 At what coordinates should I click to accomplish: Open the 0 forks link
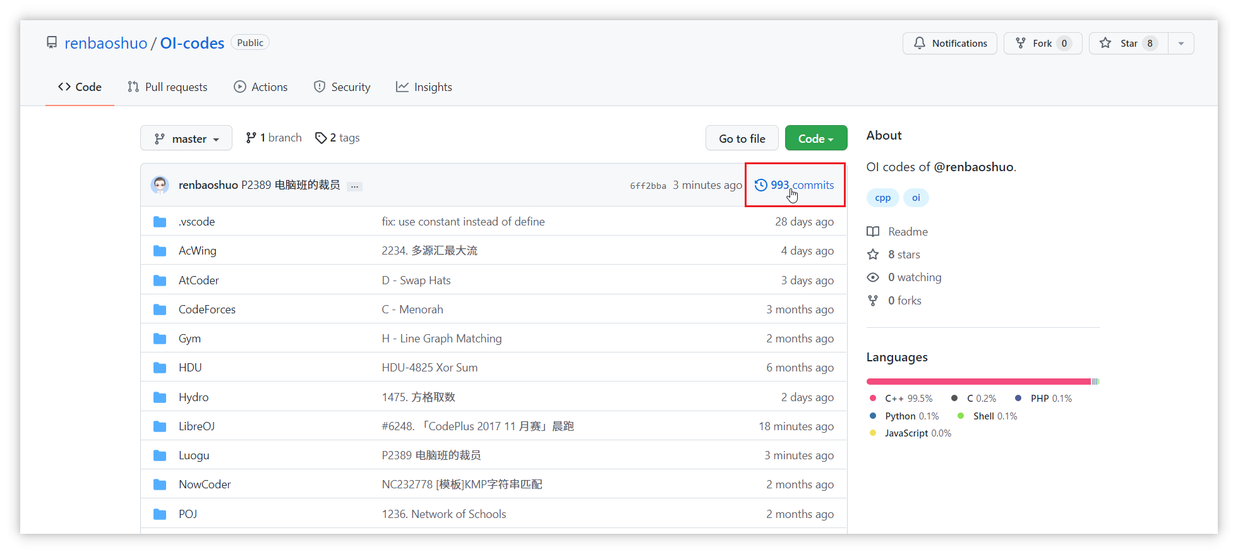[894, 301]
